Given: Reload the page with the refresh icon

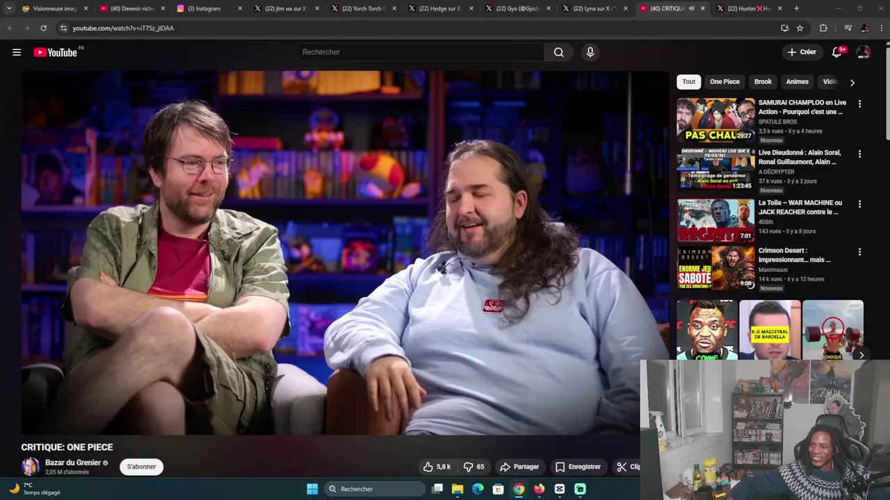Looking at the screenshot, I should tap(44, 28).
